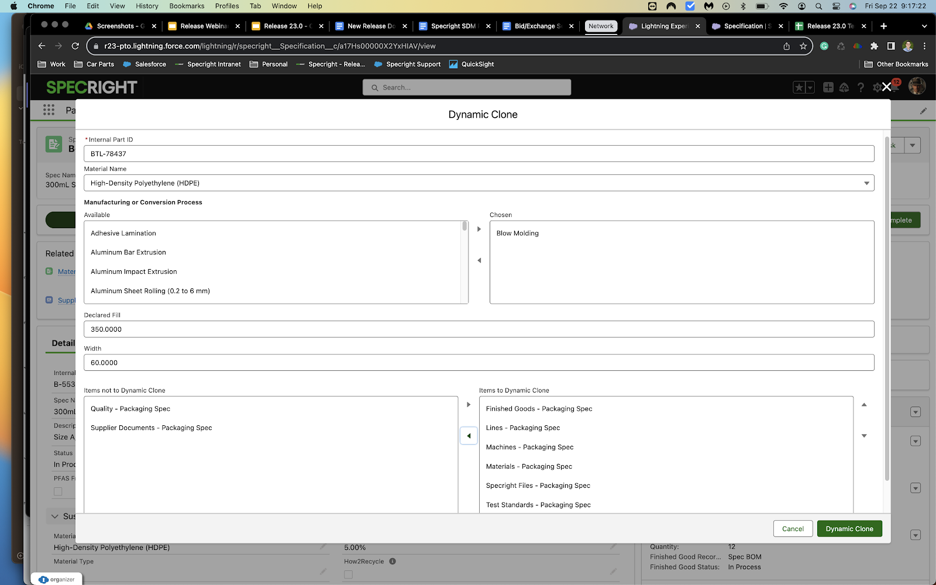The width and height of the screenshot is (936, 585).
Task: Switch to the New Release Doc tab
Action: coord(371,26)
